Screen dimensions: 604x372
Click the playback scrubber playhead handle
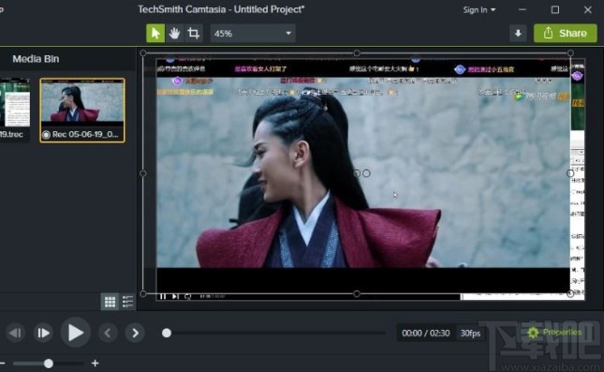click(167, 333)
